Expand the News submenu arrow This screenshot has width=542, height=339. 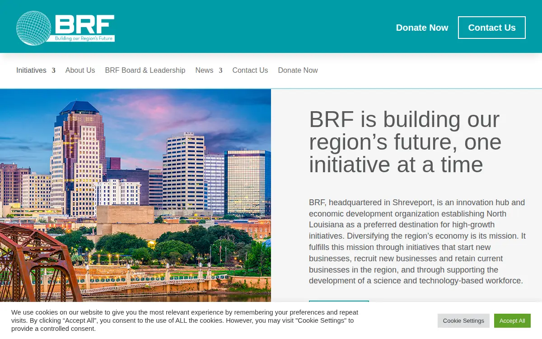click(x=220, y=71)
